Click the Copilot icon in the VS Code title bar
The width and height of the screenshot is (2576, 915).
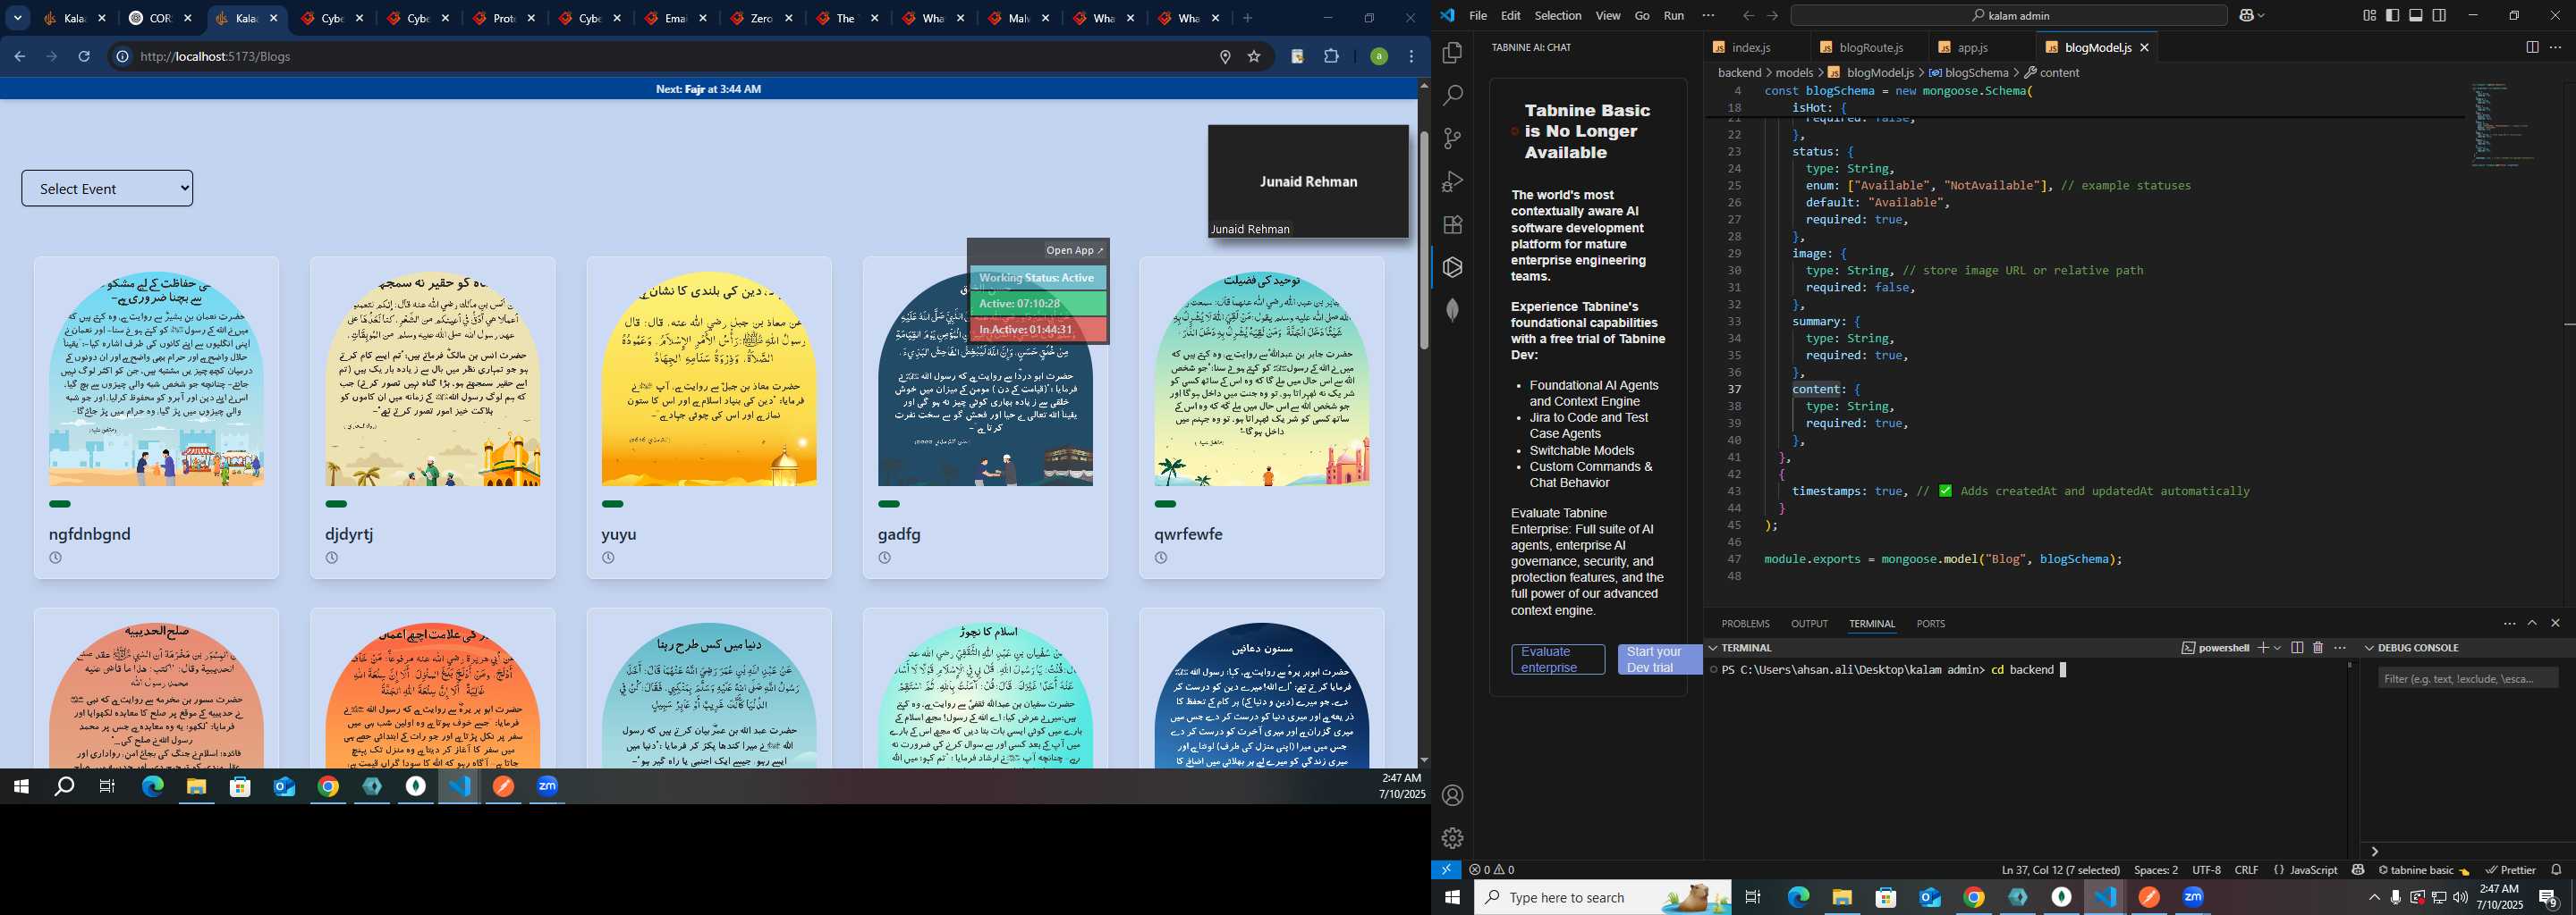[2249, 16]
